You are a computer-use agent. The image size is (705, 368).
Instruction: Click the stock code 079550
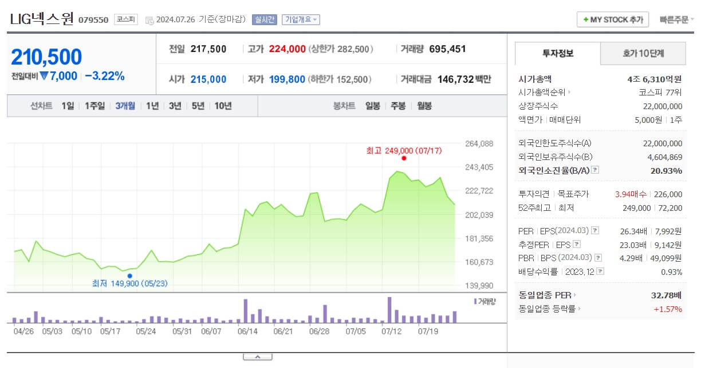tap(93, 20)
